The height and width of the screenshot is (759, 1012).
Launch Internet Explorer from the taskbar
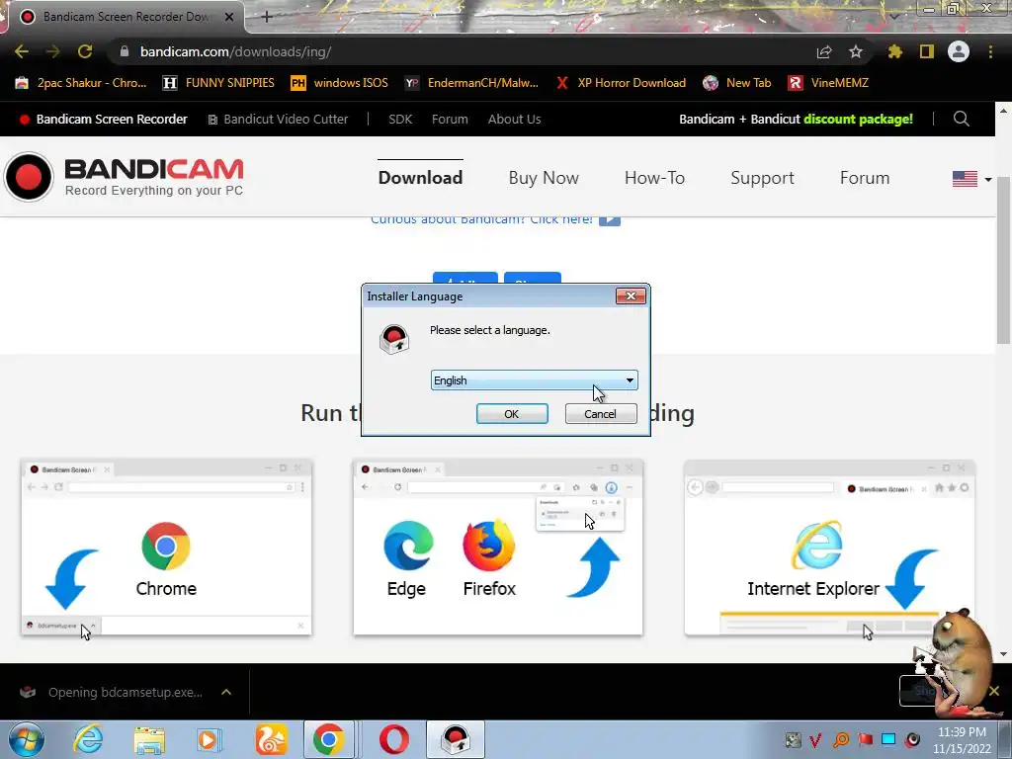pos(88,739)
